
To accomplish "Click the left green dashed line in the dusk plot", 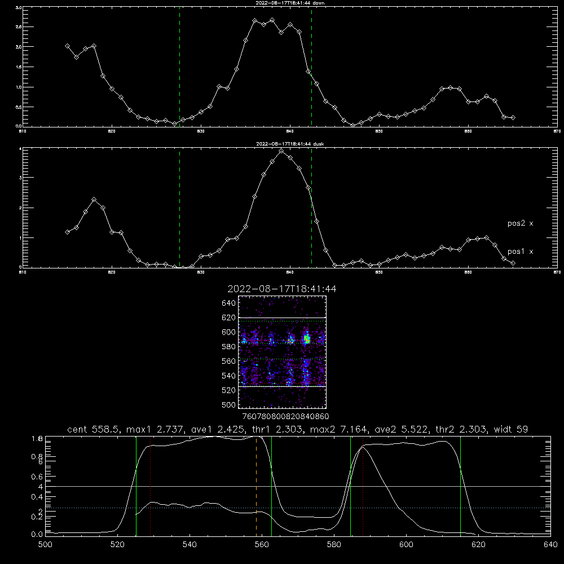I will point(179,208).
